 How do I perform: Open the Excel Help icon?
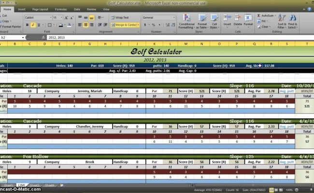(309, 9)
